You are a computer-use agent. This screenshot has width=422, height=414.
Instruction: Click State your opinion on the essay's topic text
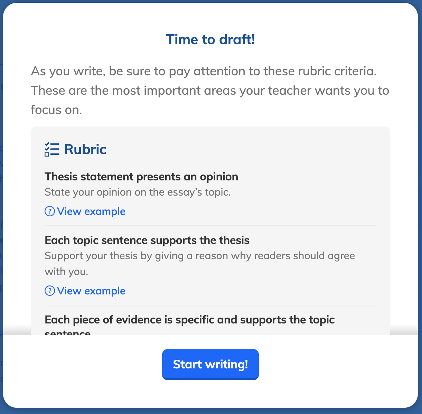click(x=138, y=192)
